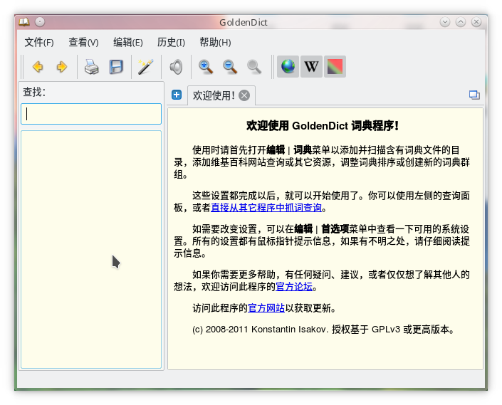The width and height of the screenshot is (502, 405).
Task: Toggle scan popup magic wand icon
Action: 146,67
